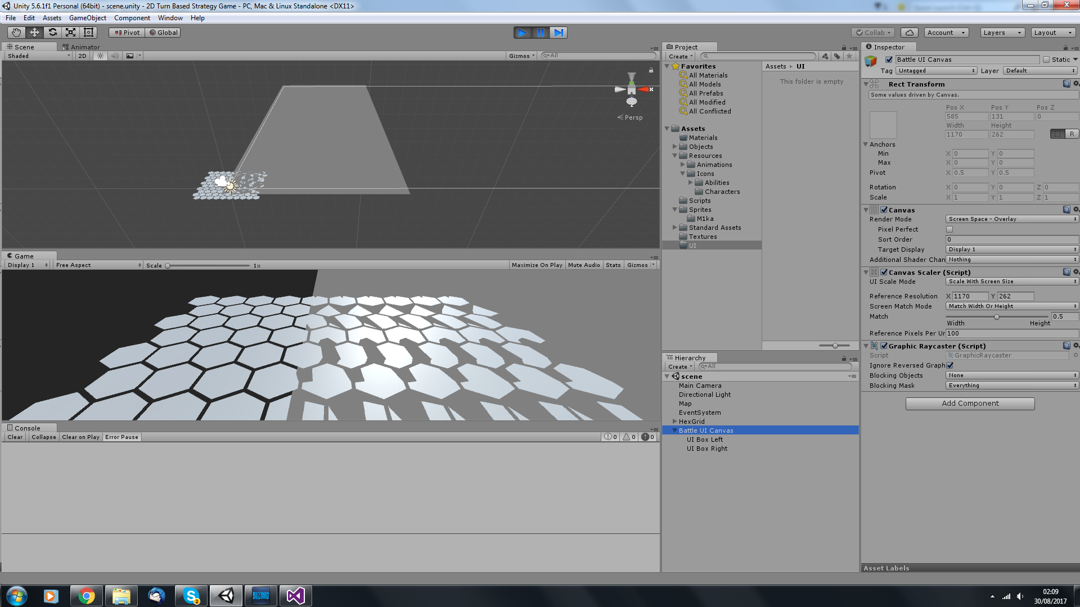The image size is (1080, 607).
Task: Select the Move tool
Action: point(34,33)
